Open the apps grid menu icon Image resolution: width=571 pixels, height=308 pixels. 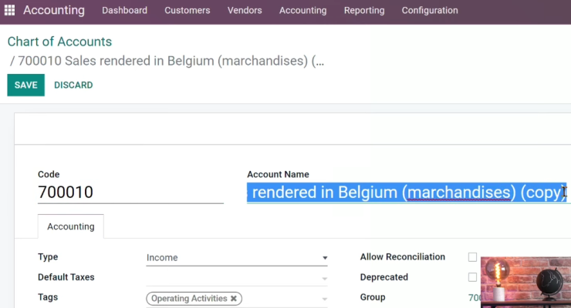click(9, 10)
